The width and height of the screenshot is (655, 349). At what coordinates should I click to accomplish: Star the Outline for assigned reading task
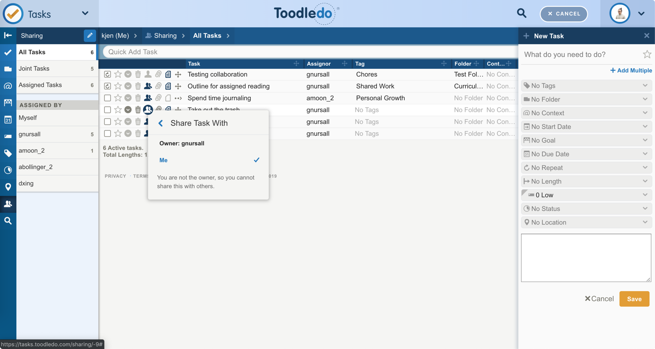118,86
